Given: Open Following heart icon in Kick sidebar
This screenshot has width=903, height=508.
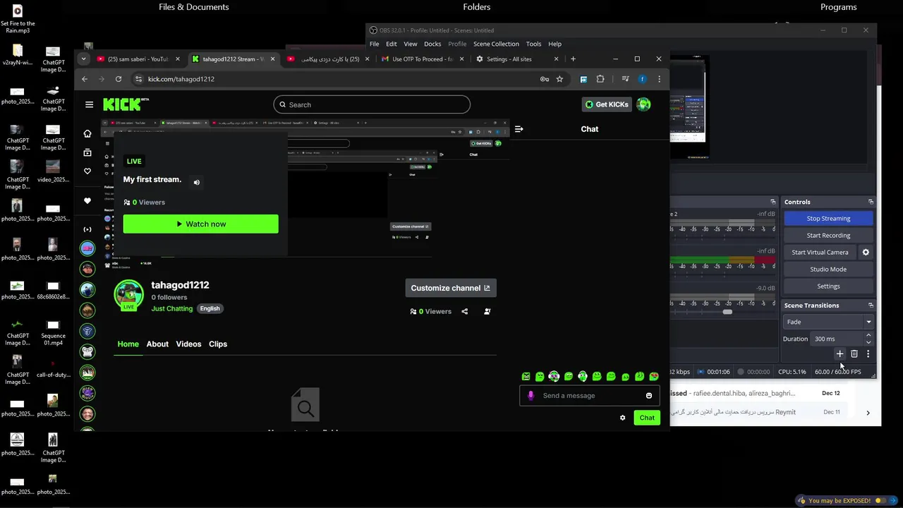Looking at the screenshot, I should coord(87,171).
